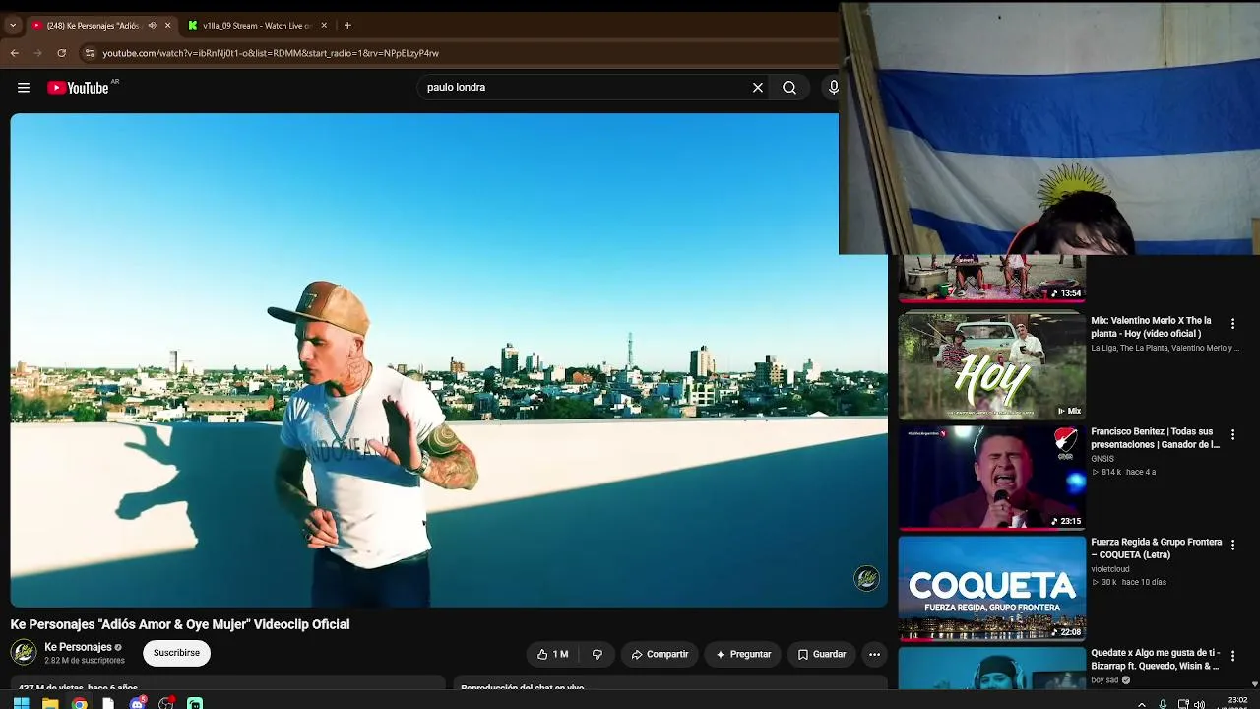Open Fuerza Regida COQUETA title link
1260x709 pixels.
pyautogui.click(x=1156, y=548)
